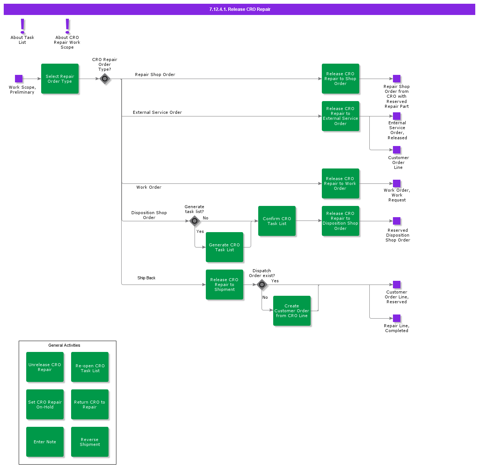Click the Generate CRO Task List activity
479x468 pixels.
click(x=225, y=247)
